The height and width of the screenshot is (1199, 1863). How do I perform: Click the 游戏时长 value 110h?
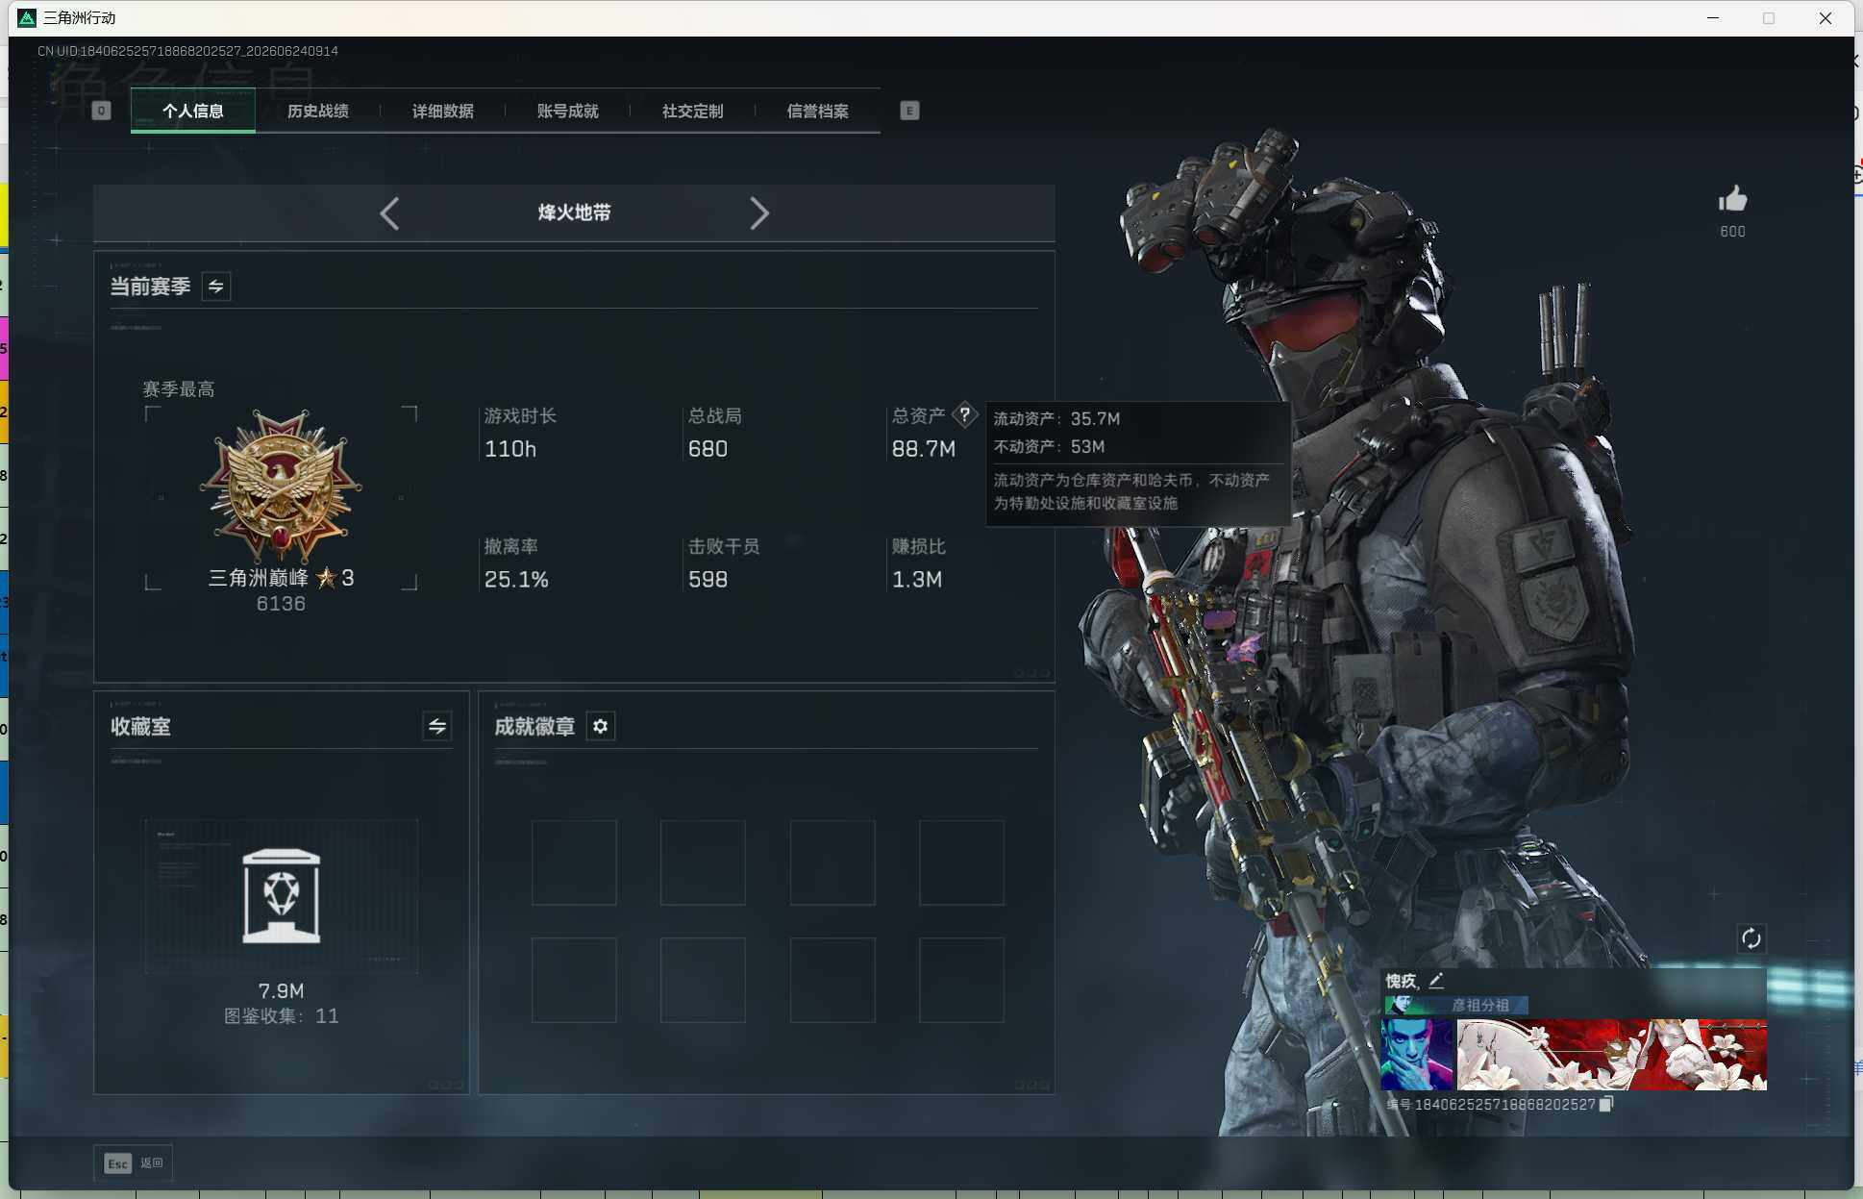coord(510,449)
